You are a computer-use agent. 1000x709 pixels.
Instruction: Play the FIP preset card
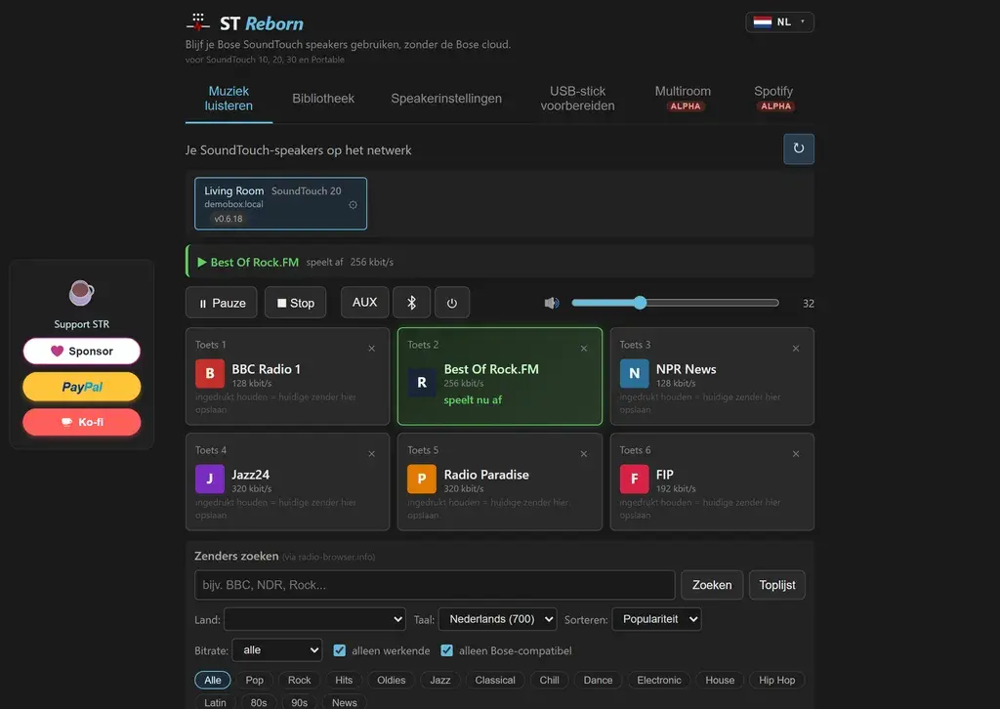pyautogui.click(x=712, y=482)
